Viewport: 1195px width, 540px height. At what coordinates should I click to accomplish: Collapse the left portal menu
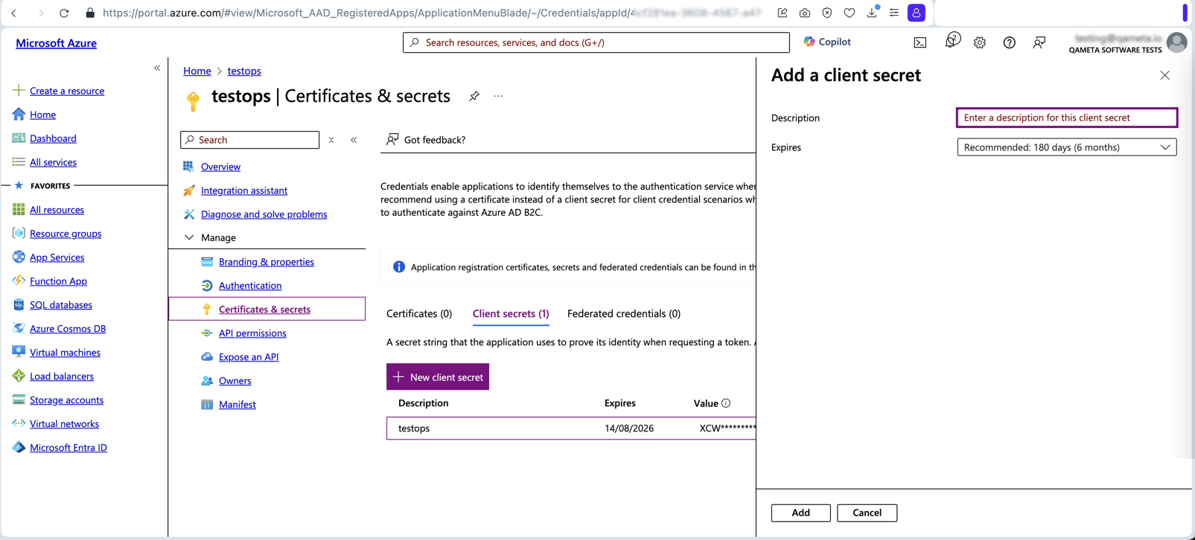click(157, 68)
